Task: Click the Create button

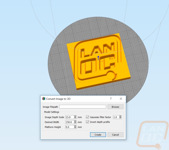Action: tap(98, 135)
